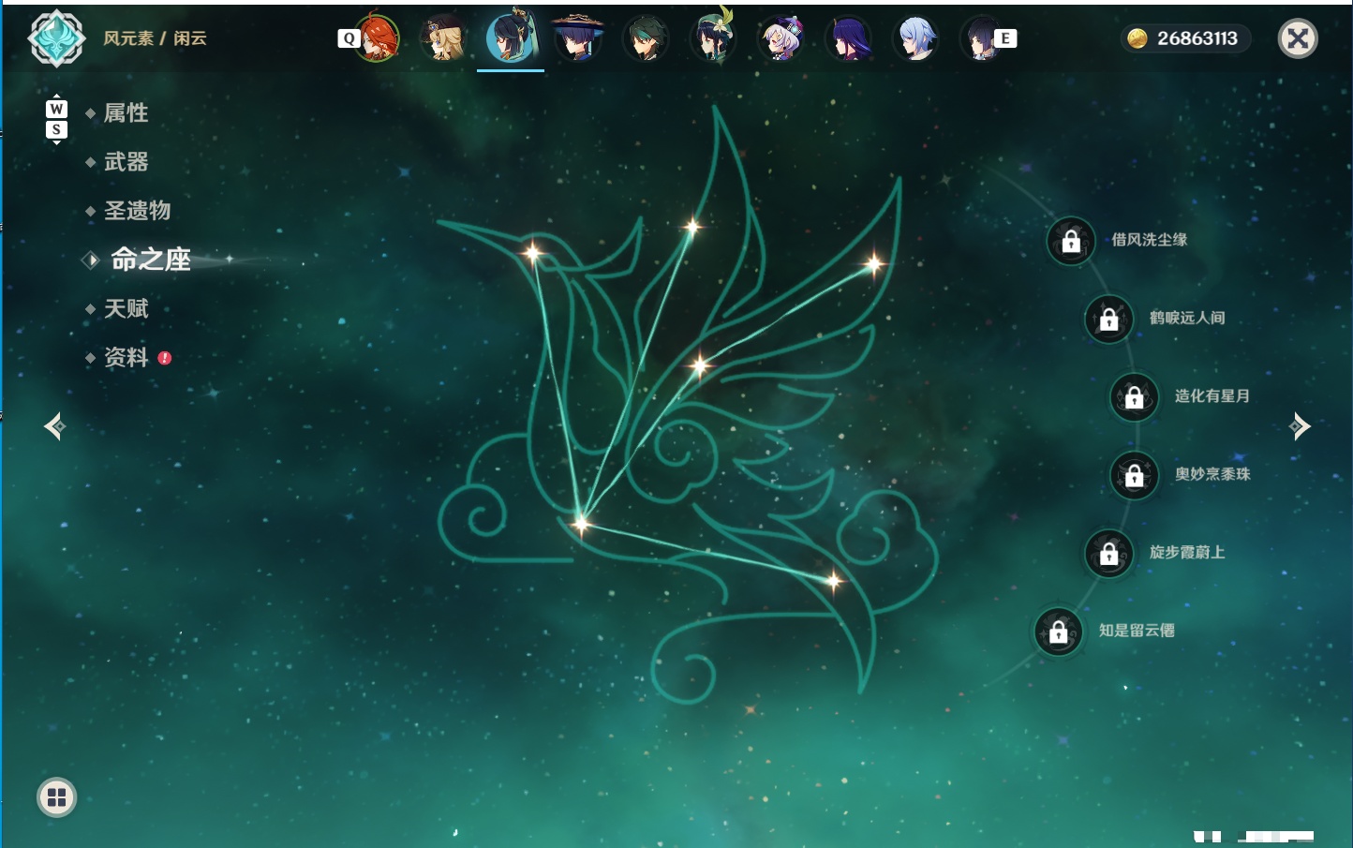Image resolution: width=1353 pixels, height=848 pixels.
Task: Go to the 圣遗物 artifacts menu
Action: click(138, 211)
